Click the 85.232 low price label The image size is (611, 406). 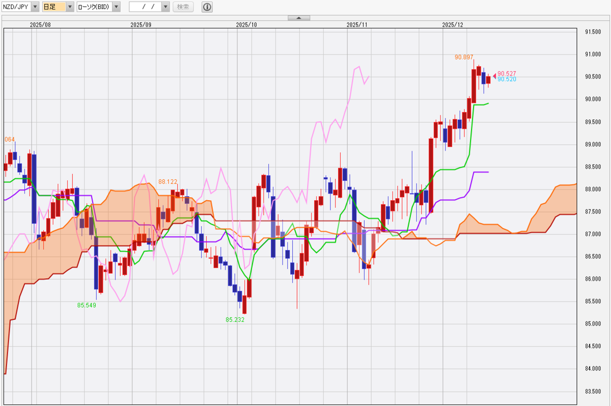[x=235, y=320]
